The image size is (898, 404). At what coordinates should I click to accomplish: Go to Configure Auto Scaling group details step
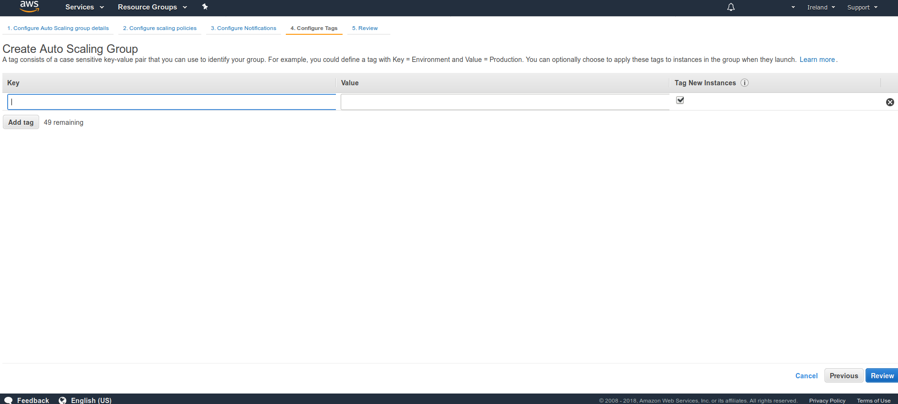[58, 28]
